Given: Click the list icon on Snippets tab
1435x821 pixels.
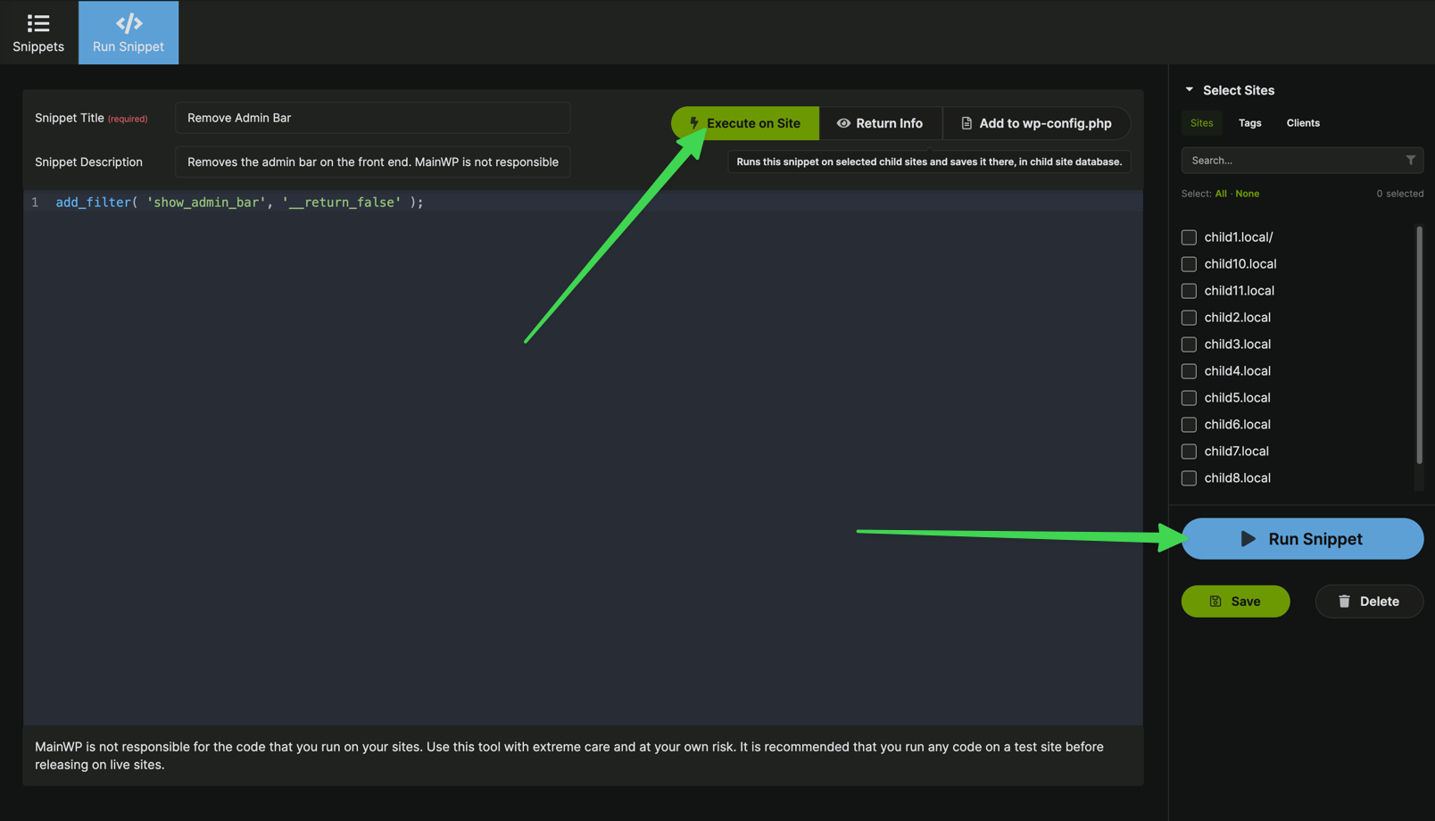Looking at the screenshot, I should [38, 23].
